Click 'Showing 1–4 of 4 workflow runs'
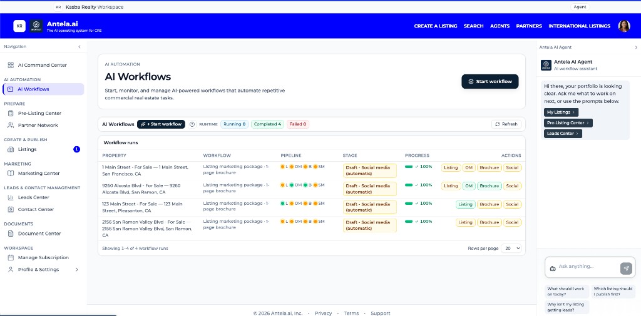Image resolution: width=641 pixels, height=316 pixels. [x=135, y=249]
